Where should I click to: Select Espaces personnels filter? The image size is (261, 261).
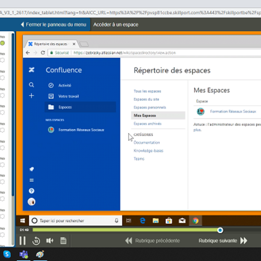click(x=150, y=107)
